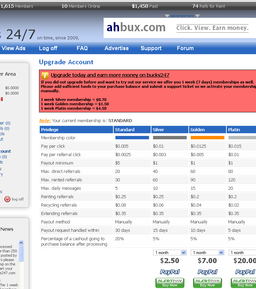Click the '1 week Platin membership = $4.50' line
Image resolution: width=256 pixels, height=289 pixels.
(x=74, y=108)
